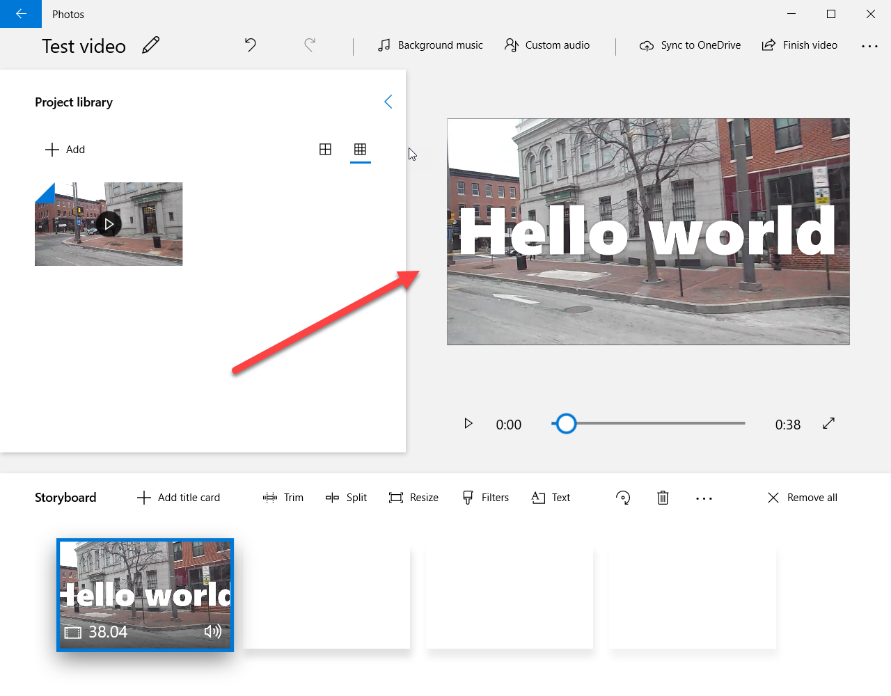The height and width of the screenshot is (696, 891).
Task: Open the top-right See more menu
Action: point(869,46)
